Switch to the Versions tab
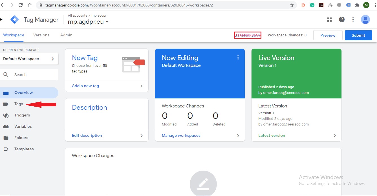This screenshot has width=377, height=196. 41,35
